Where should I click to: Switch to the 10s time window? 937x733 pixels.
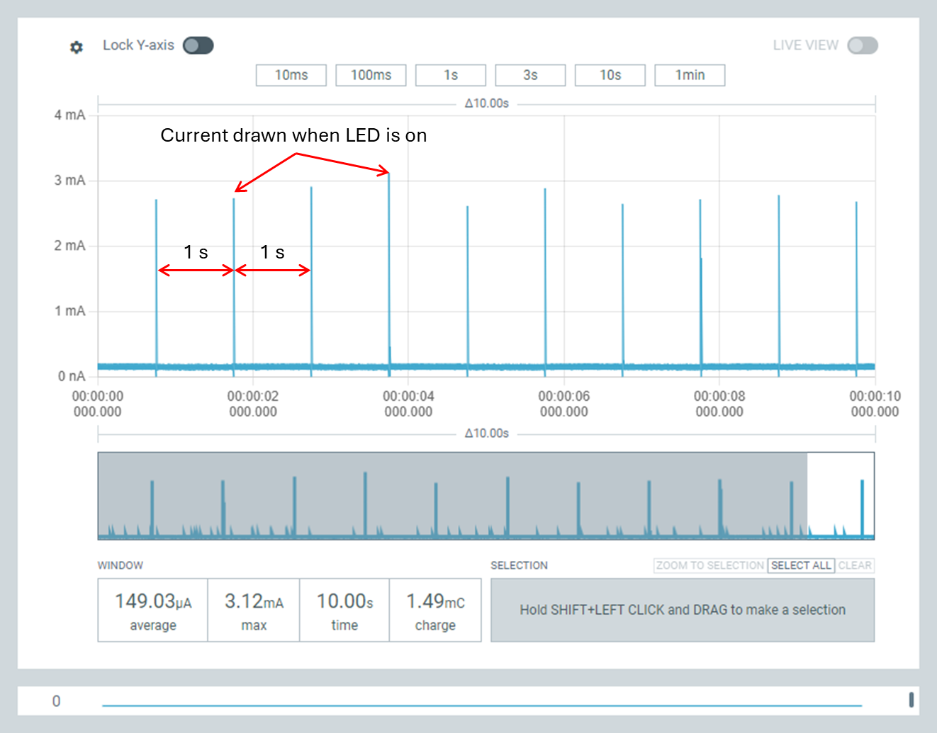610,75
